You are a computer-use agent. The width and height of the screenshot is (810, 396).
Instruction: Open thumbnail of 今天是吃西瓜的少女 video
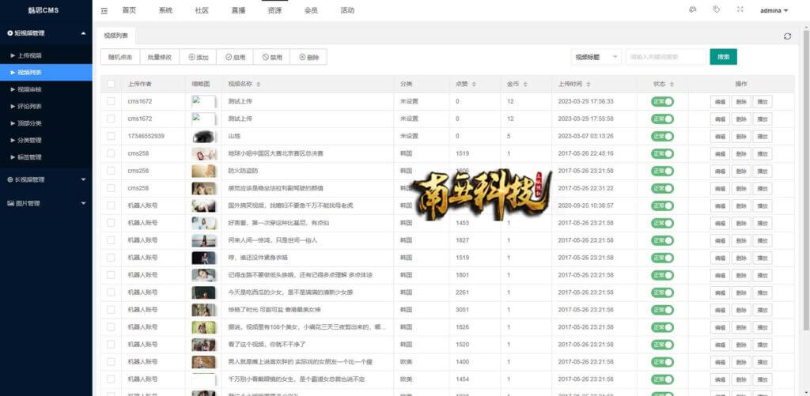tap(203, 292)
